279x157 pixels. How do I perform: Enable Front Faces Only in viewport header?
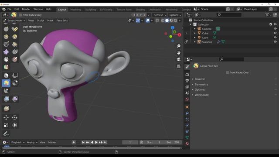[20, 15]
